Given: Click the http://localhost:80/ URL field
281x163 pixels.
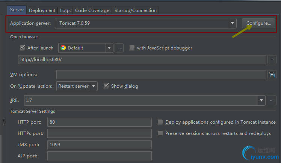Looking at the screenshot, I should tap(142, 60).
